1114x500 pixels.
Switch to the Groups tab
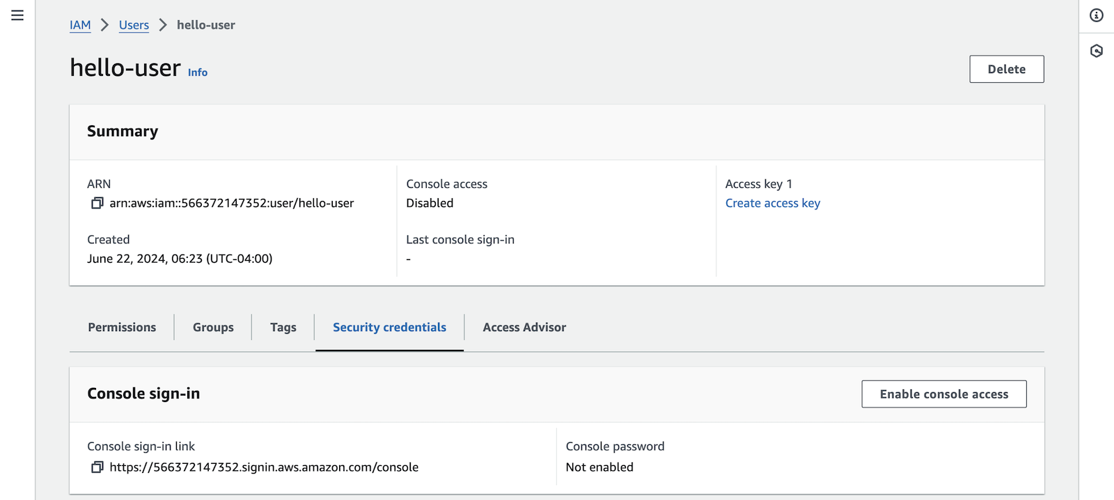tap(212, 327)
